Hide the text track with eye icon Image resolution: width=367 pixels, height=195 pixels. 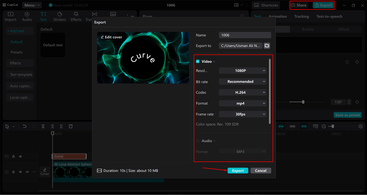tap(20, 156)
